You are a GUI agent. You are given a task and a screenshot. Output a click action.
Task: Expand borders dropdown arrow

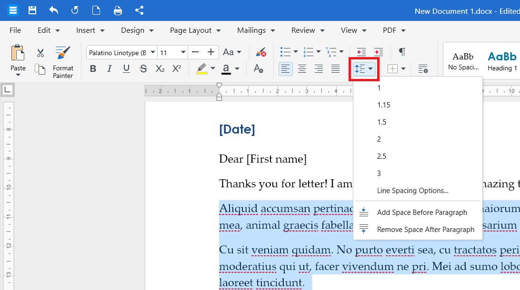(403, 69)
